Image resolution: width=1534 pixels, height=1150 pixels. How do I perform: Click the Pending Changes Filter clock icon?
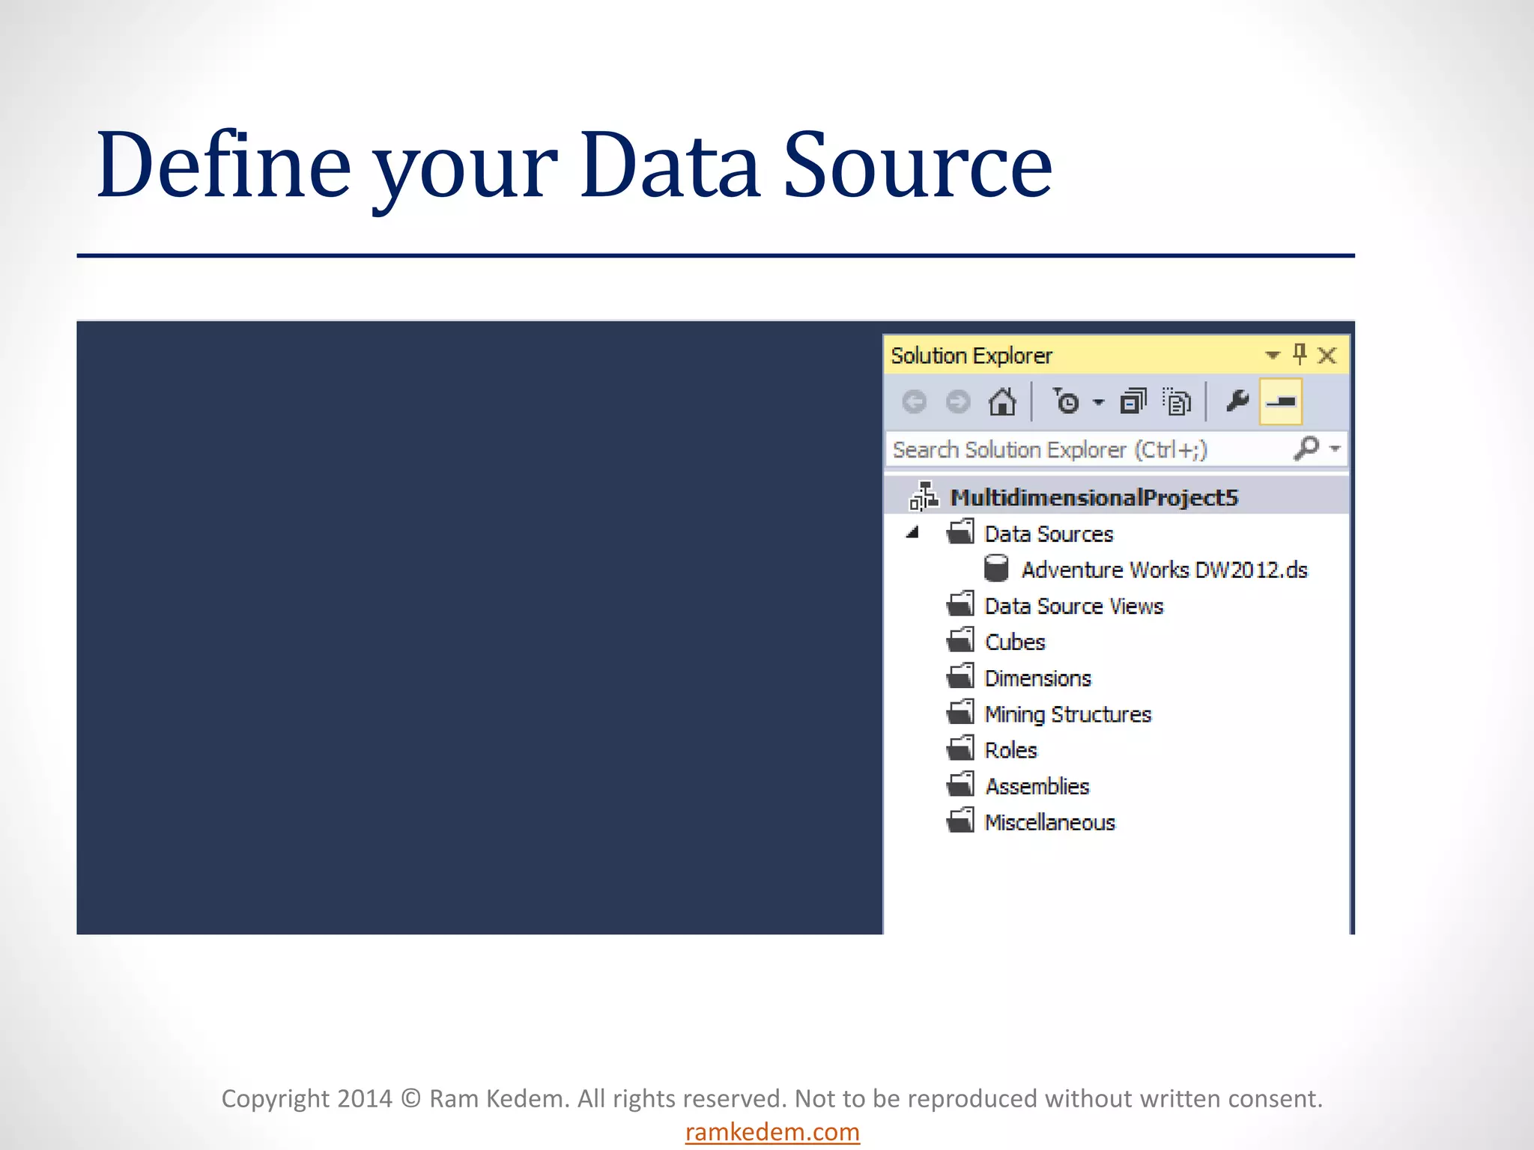[1066, 402]
